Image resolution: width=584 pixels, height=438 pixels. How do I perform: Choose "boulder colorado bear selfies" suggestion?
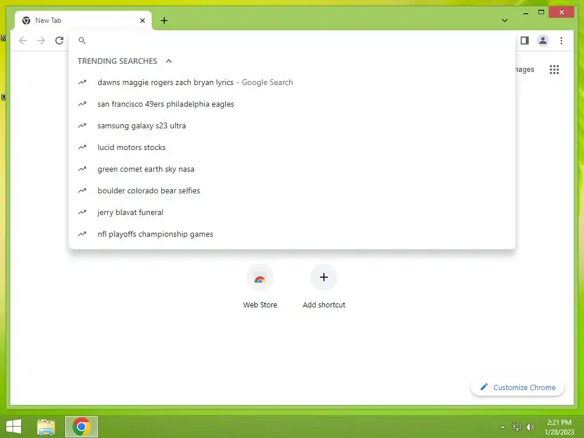292,190
